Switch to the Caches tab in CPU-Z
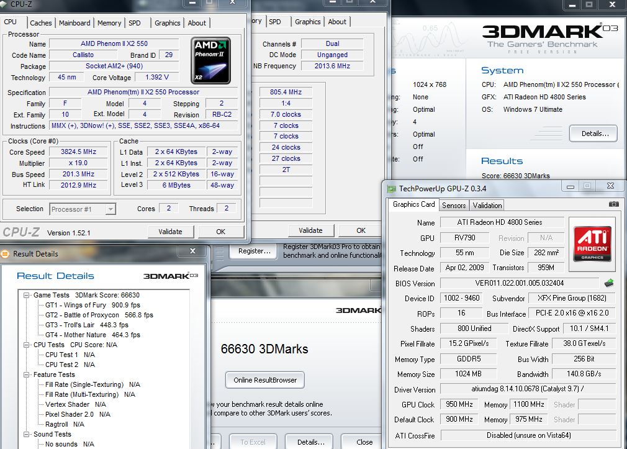Image resolution: width=627 pixels, height=449 pixels. [41, 23]
